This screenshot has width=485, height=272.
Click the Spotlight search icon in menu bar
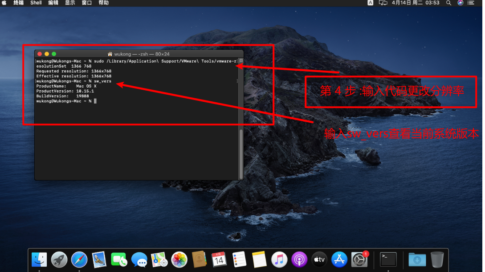tap(448, 3)
